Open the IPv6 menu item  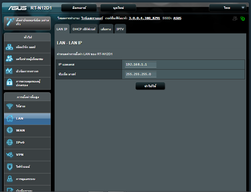coord(27,143)
